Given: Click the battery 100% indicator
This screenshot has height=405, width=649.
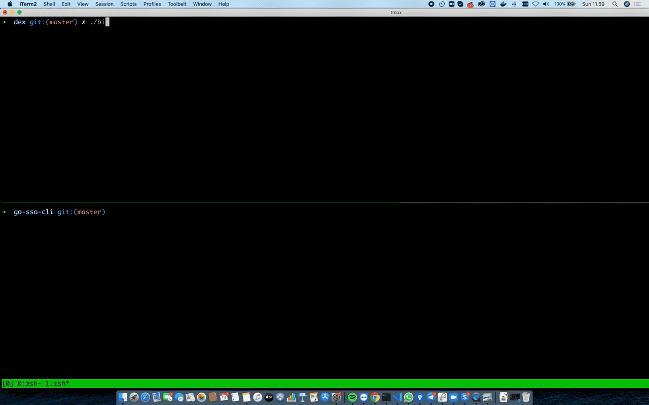Looking at the screenshot, I should pyautogui.click(x=565, y=4).
